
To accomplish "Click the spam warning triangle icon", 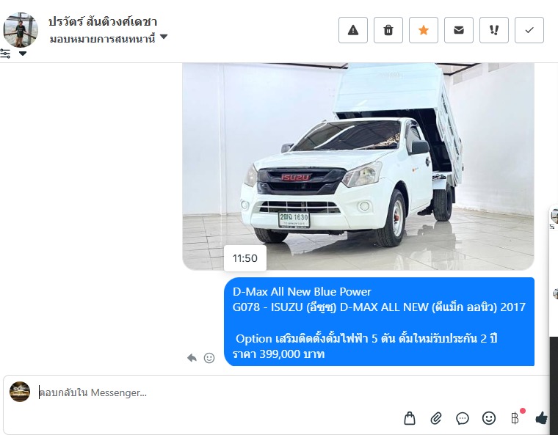I will [x=352, y=30].
